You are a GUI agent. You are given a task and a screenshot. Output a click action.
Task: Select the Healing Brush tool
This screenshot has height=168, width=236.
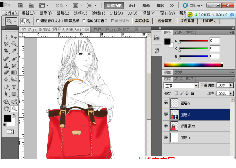(x=6, y=58)
